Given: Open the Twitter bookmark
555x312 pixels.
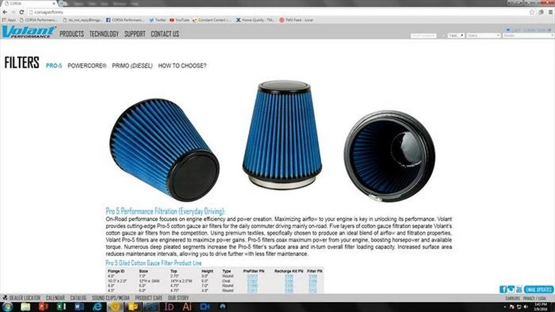Looking at the screenshot, I should click(157, 20).
